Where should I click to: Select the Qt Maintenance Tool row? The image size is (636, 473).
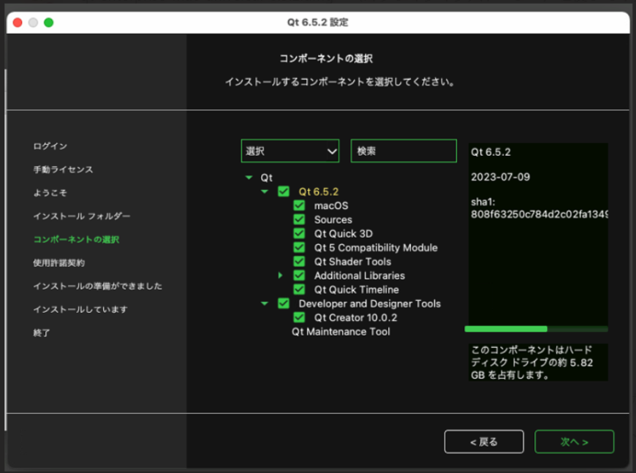click(x=341, y=332)
